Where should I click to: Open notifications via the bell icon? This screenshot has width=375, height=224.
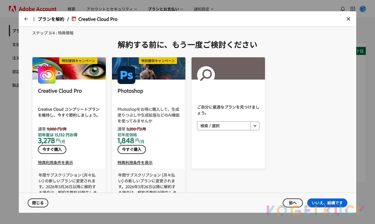pyautogui.click(x=342, y=9)
